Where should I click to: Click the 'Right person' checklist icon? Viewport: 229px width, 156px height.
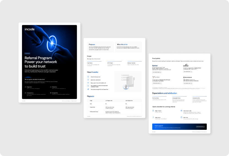tap(153, 117)
